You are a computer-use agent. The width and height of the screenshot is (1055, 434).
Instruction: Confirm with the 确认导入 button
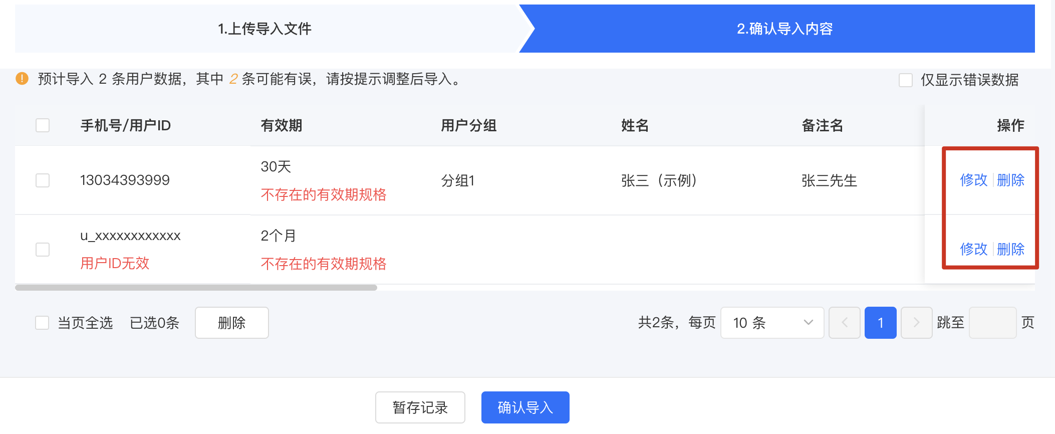click(525, 407)
